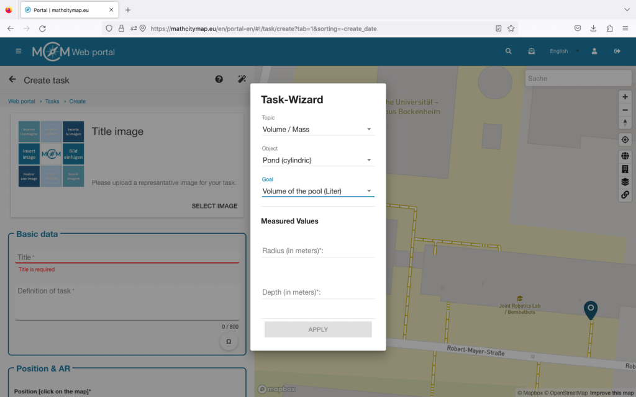Click the logout icon in header
The height and width of the screenshot is (397, 636).
pos(617,51)
